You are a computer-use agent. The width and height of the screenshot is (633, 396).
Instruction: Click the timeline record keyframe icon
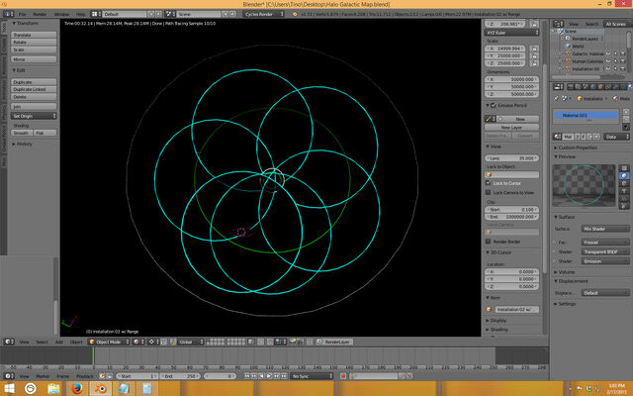[343, 376]
